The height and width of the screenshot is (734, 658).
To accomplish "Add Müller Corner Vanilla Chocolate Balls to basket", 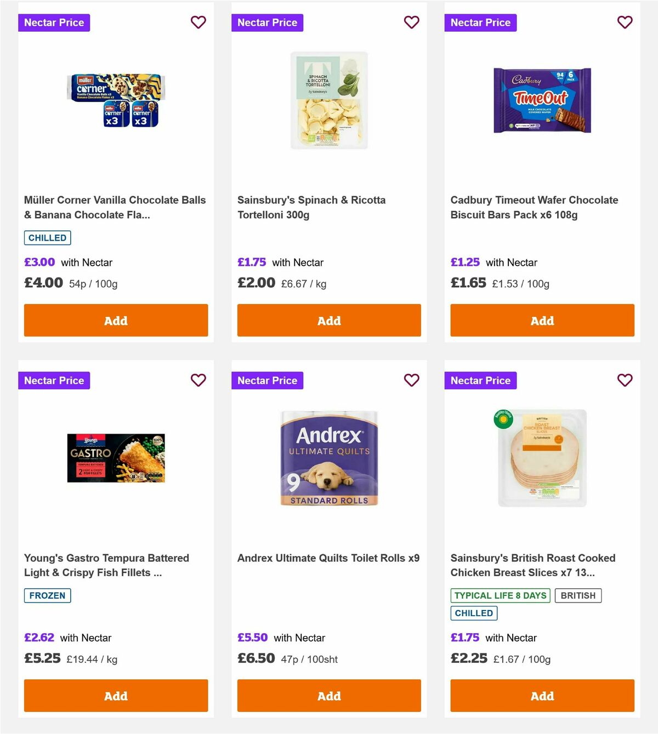I will [116, 320].
